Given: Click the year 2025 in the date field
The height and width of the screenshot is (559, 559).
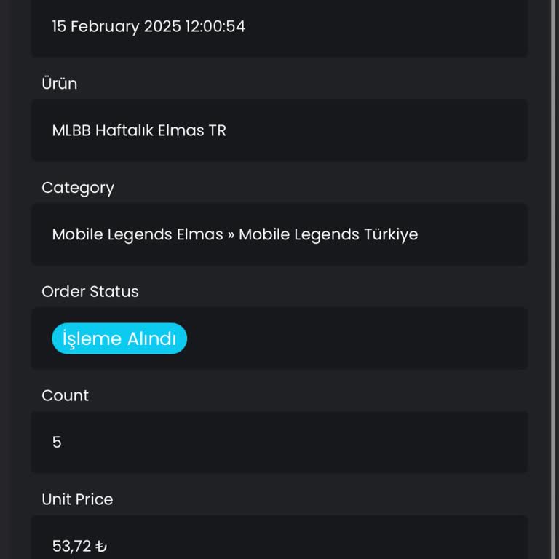Looking at the screenshot, I should pos(162,27).
